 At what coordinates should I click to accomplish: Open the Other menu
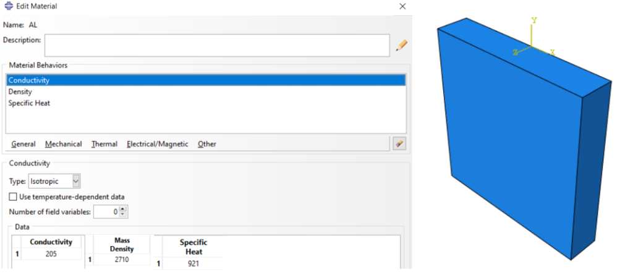pyautogui.click(x=206, y=144)
